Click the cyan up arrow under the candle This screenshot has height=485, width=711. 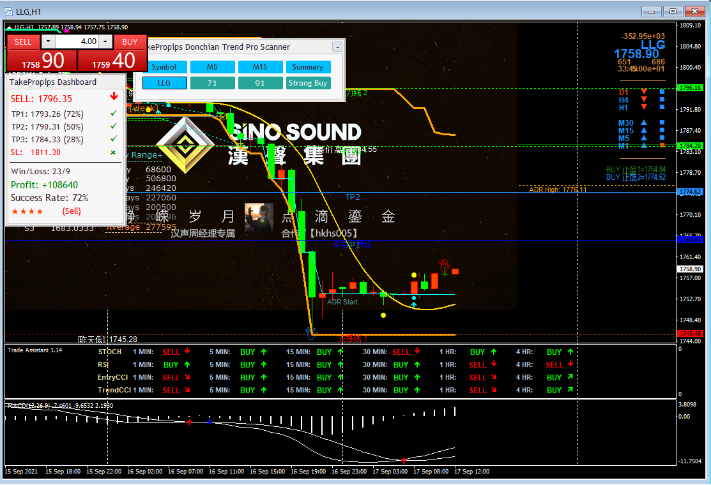click(x=413, y=305)
